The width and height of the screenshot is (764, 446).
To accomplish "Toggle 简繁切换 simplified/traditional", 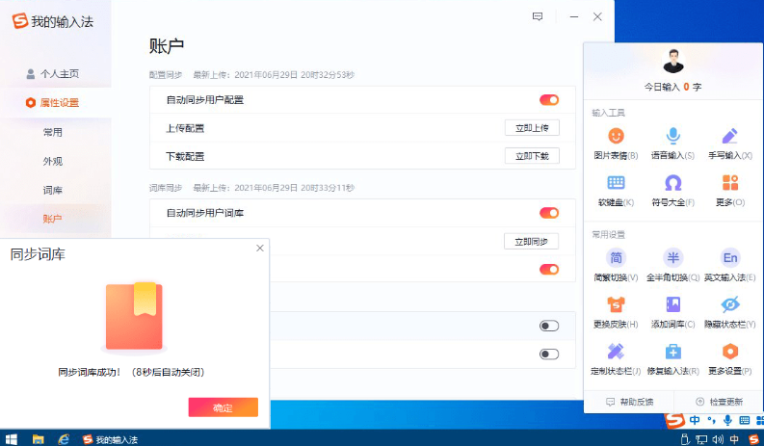I will [x=616, y=266].
